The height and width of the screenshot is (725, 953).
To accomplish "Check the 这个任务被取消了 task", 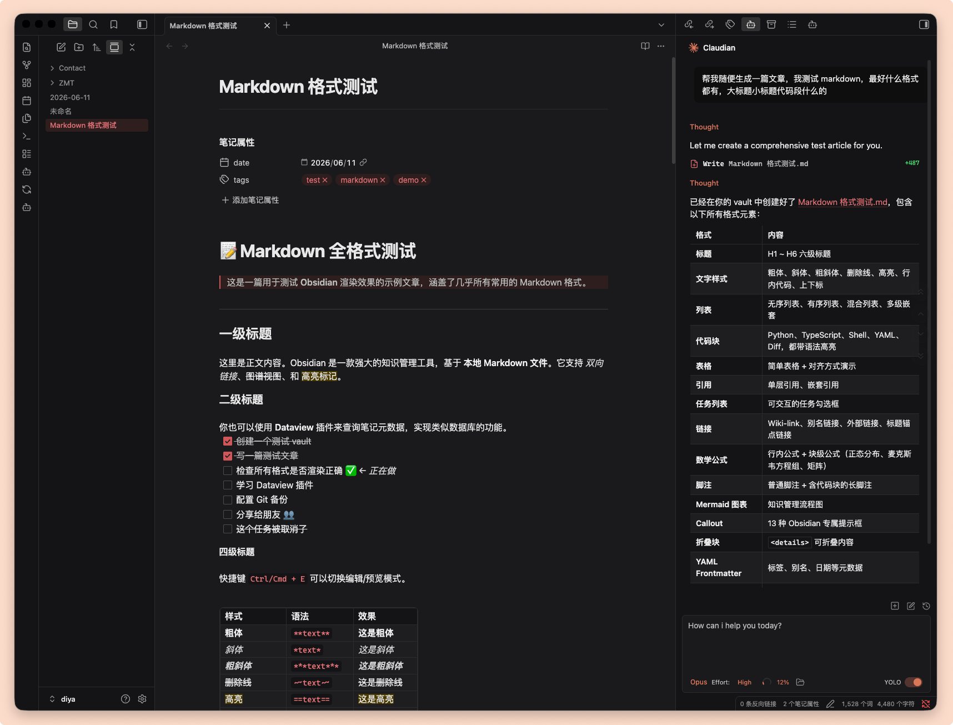I will (228, 529).
